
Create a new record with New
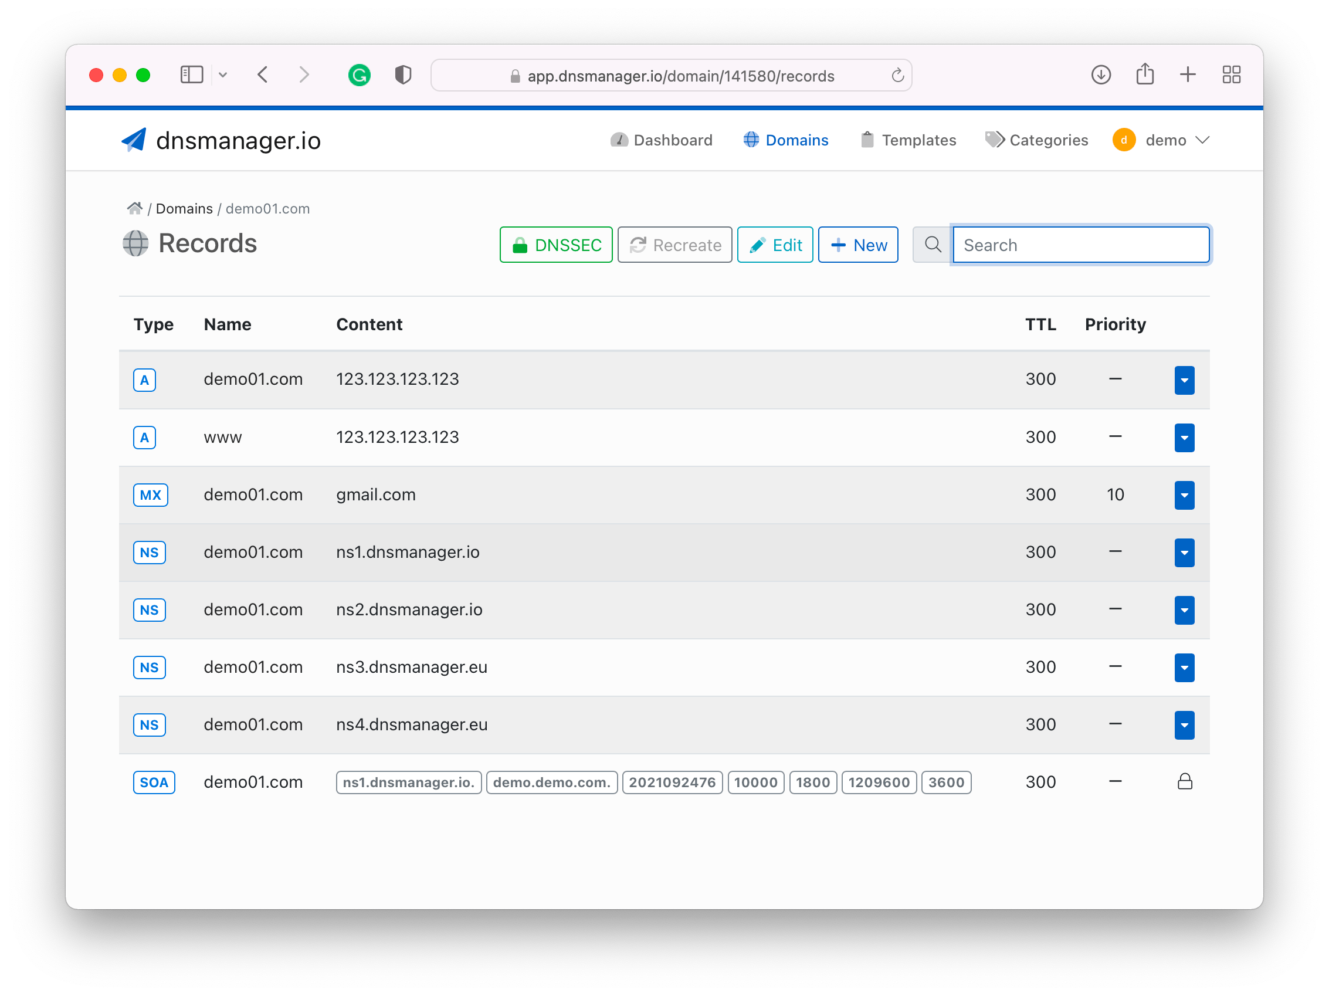(x=858, y=245)
